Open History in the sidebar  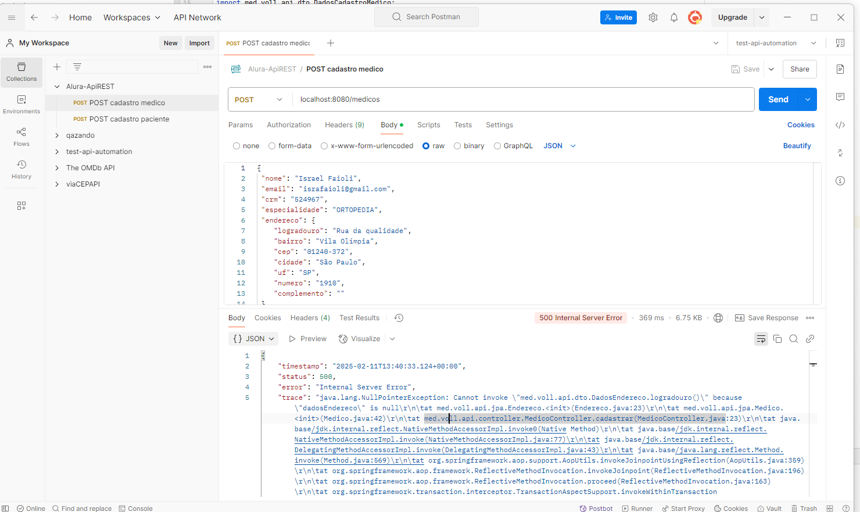pyautogui.click(x=21, y=170)
